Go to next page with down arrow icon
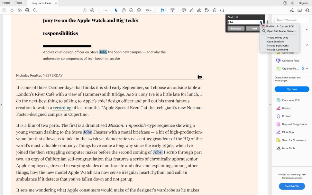Viewport: 312px width, 195px height. (x=92, y=10)
